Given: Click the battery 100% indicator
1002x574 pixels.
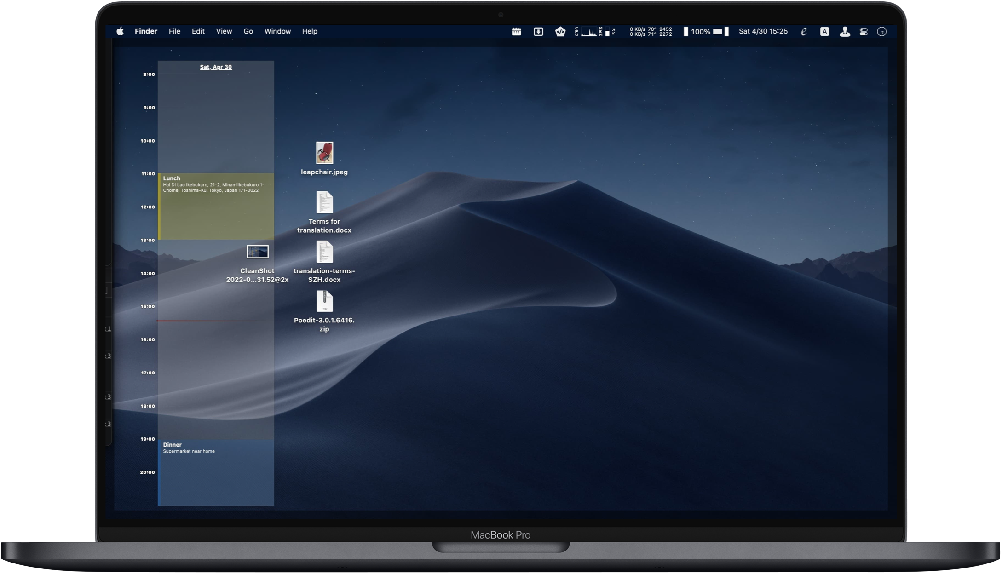Looking at the screenshot, I should pyautogui.click(x=706, y=32).
